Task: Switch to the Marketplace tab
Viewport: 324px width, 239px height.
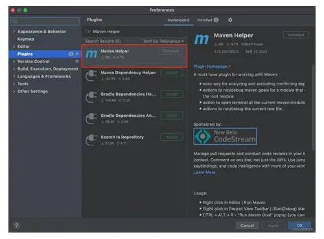Action: [x=178, y=20]
